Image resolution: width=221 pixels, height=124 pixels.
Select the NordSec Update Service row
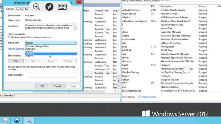pyautogui.click(x=171, y=10)
